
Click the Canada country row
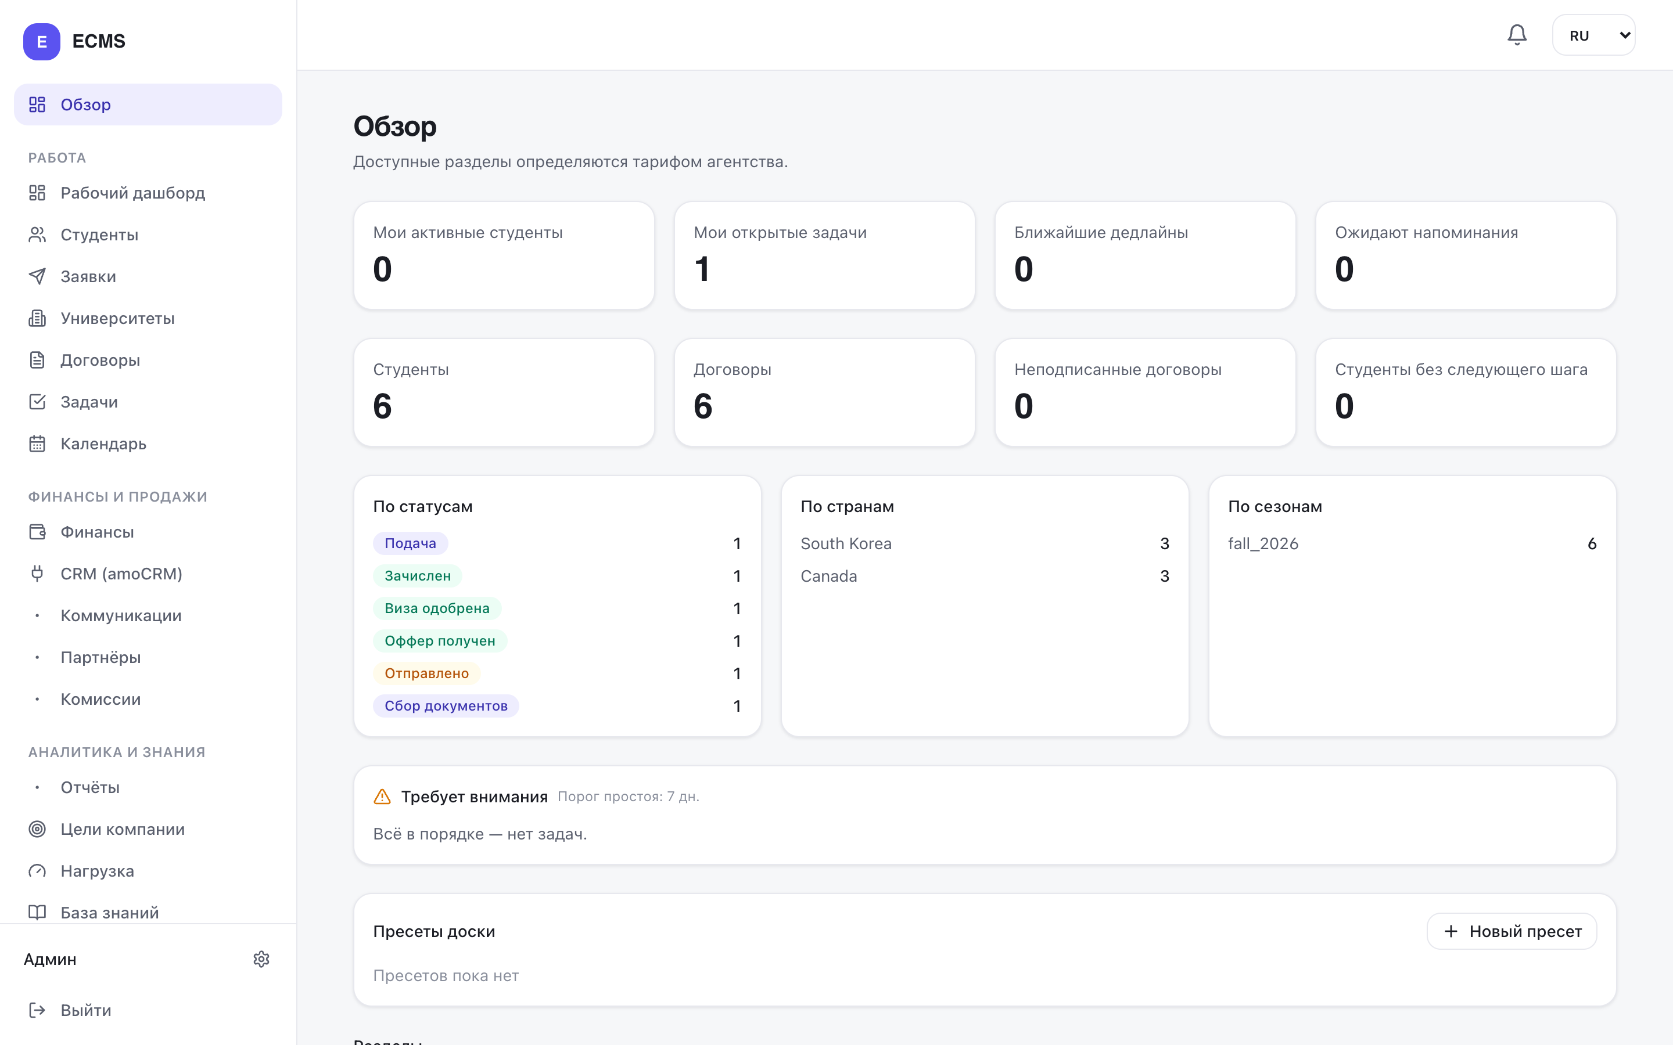tap(985, 576)
